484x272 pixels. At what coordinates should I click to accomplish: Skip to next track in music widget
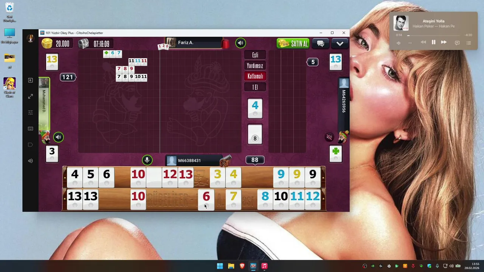(x=444, y=42)
